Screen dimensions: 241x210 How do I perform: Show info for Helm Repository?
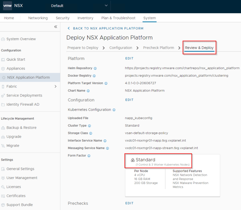coord(95,68)
